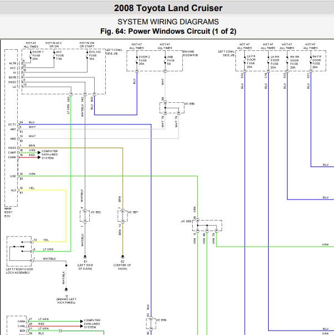Click the 'SYSTEM WIRING DIAGRAMS' heading
This screenshot has height=335, width=334.
(168, 22)
